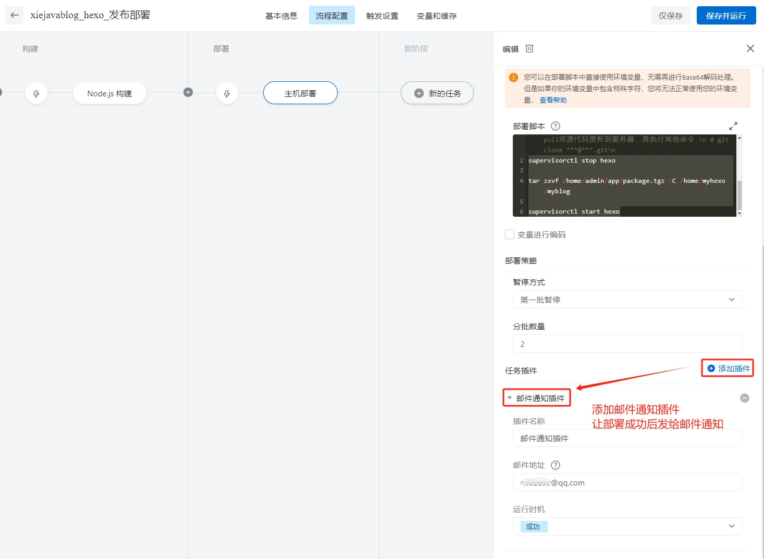Collapse the 邮件通知插件 section
Screen dimensions: 764x559
pos(510,397)
